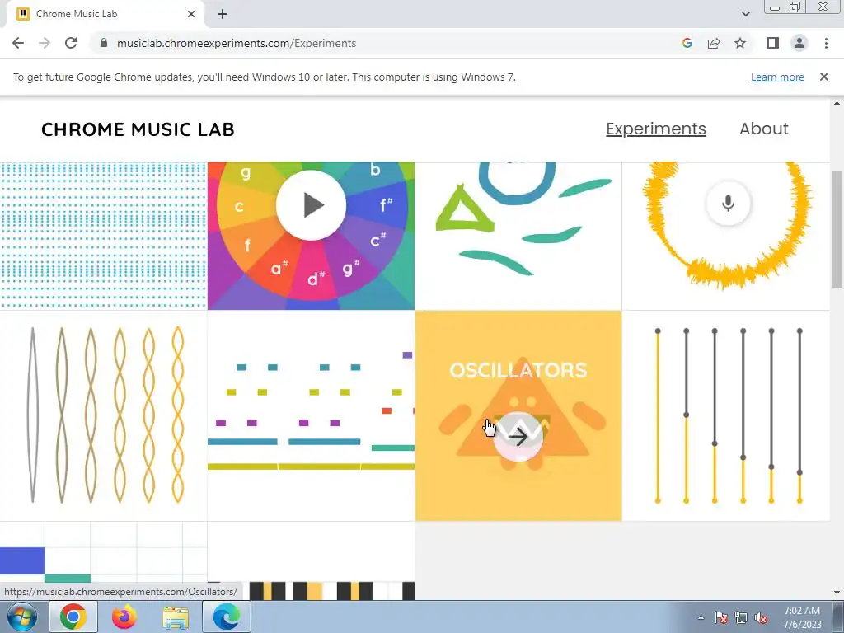Open the About page
This screenshot has width=844, height=633.
(x=764, y=129)
